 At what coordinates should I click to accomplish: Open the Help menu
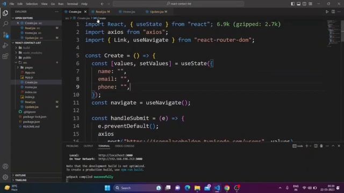click(84, 4)
